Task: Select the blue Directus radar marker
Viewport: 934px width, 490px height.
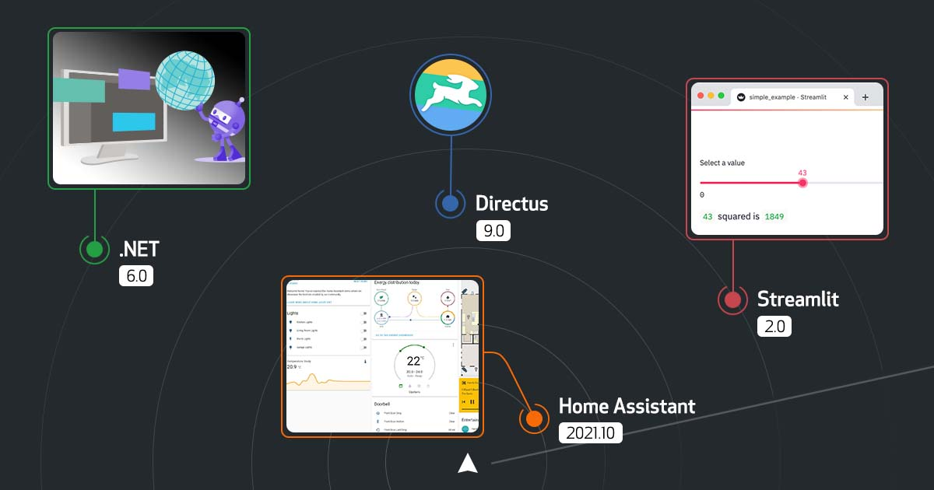Action: coord(450,205)
